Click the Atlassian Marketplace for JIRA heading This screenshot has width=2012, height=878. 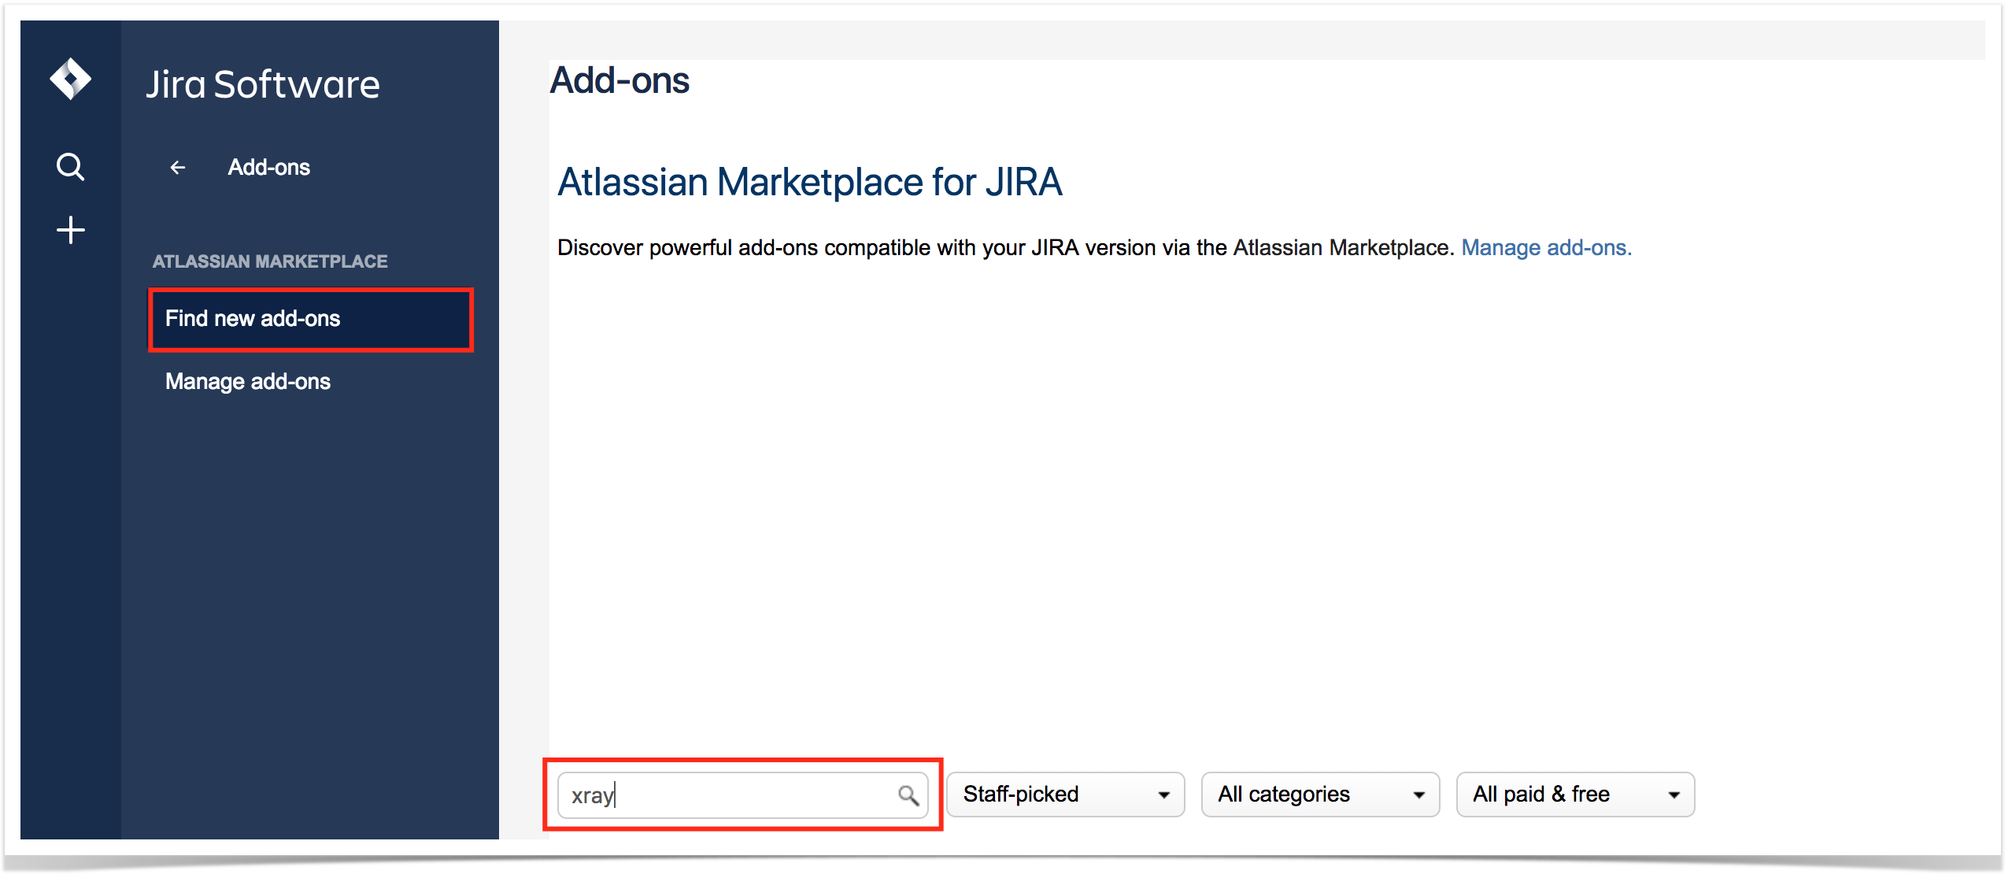809,183
